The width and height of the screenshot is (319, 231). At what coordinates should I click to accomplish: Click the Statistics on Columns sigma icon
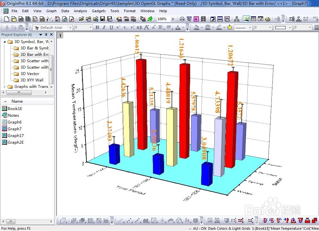292,19
